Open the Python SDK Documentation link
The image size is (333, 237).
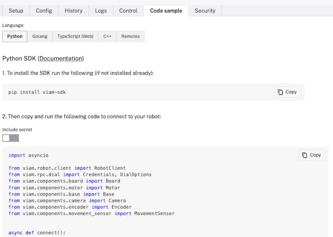point(61,58)
